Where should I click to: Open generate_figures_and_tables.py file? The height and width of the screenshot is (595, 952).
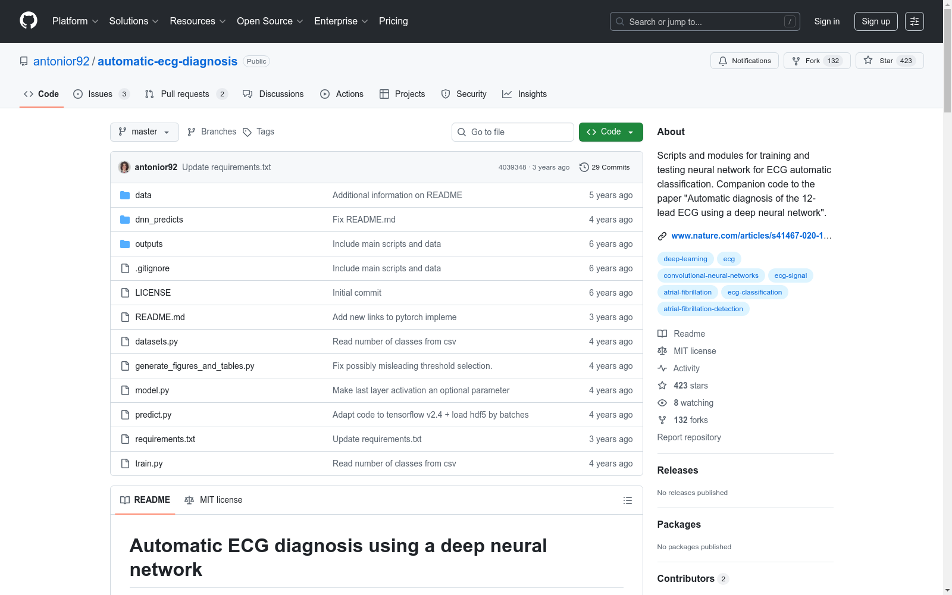[x=195, y=366]
